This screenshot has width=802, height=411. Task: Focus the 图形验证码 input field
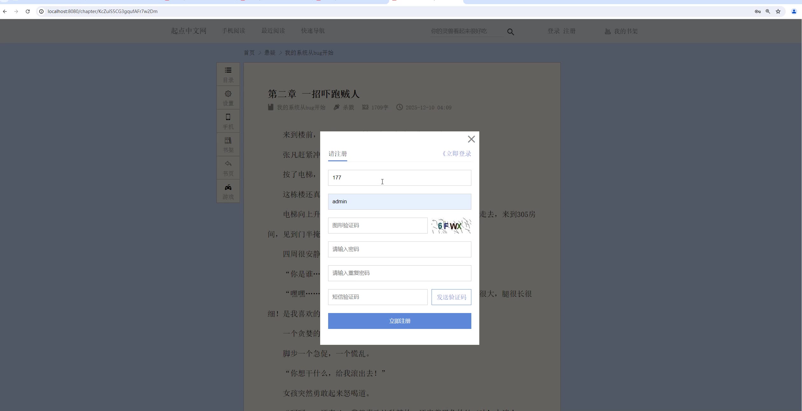pos(377,226)
